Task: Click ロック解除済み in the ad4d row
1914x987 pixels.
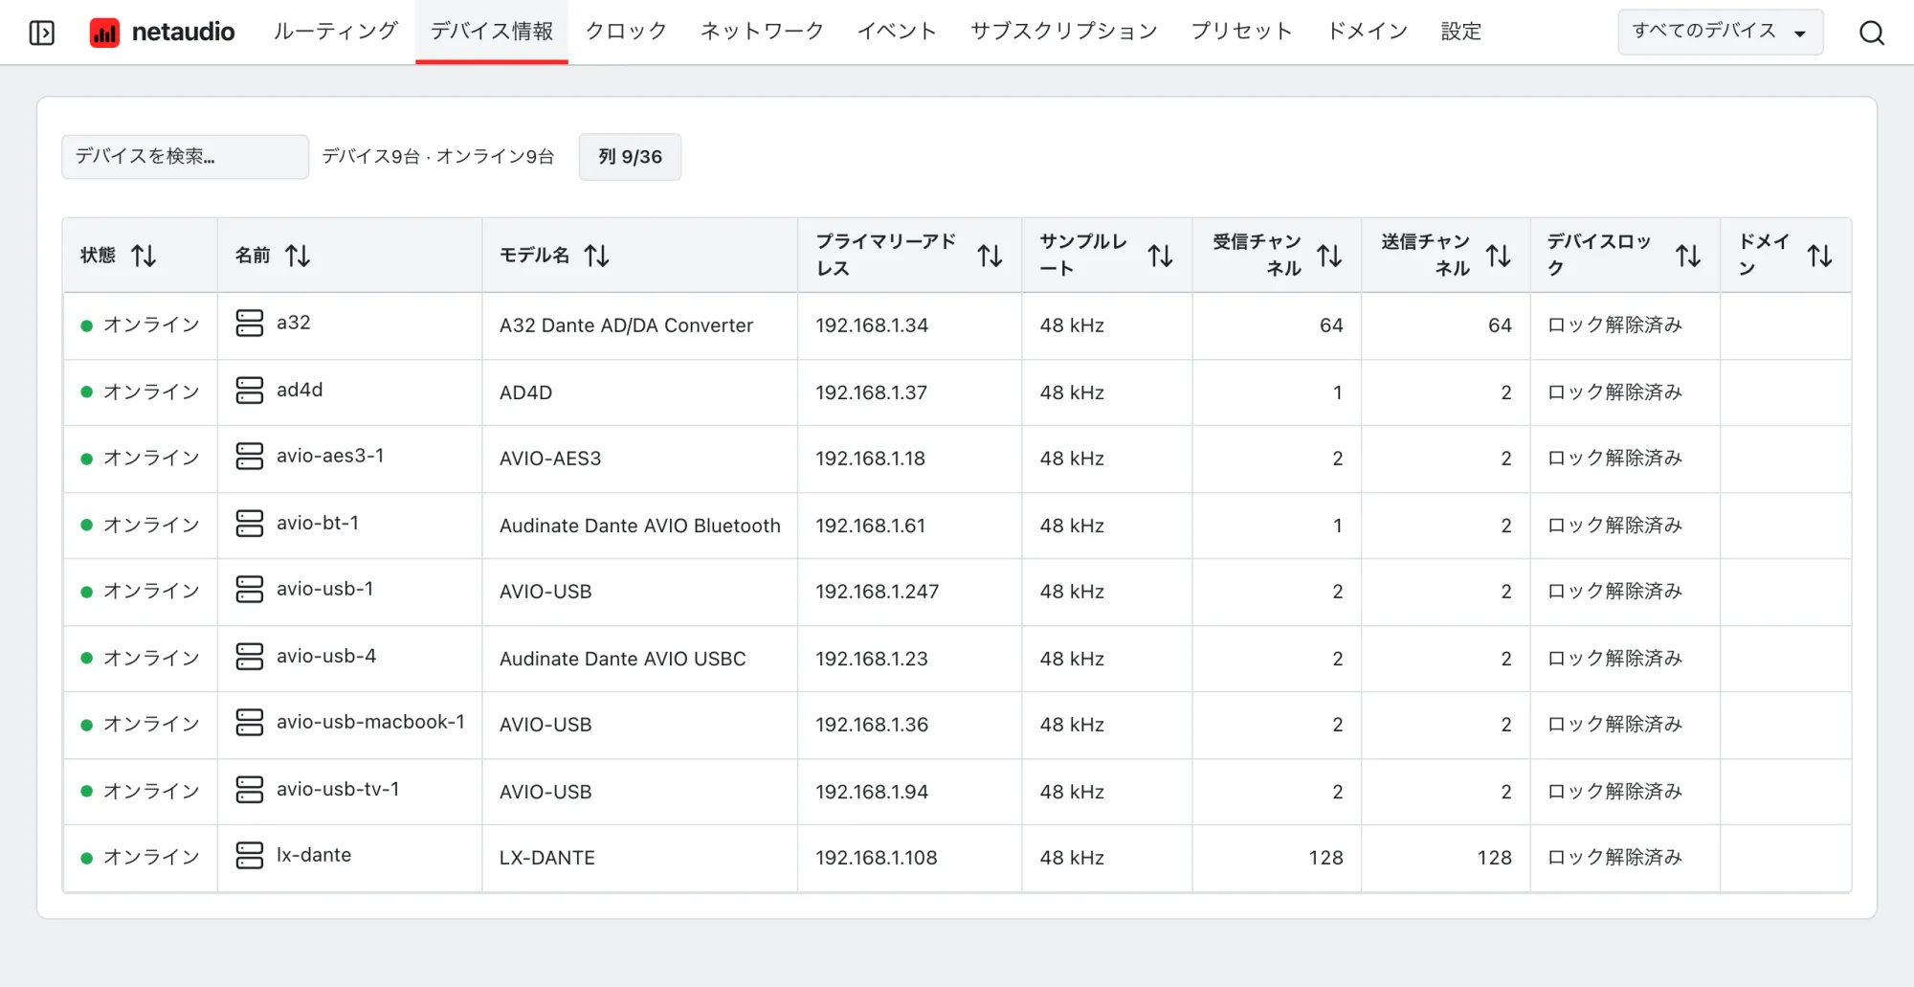Action: tap(1615, 393)
